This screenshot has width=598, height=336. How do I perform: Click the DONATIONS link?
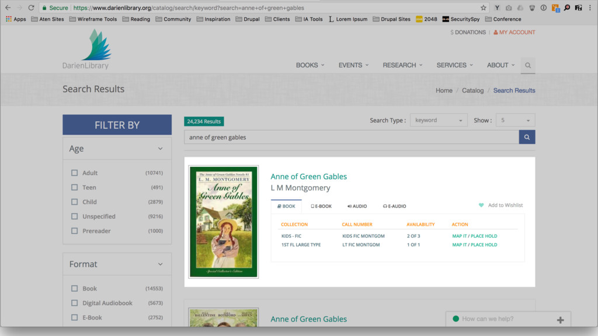[x=468, y=33]
